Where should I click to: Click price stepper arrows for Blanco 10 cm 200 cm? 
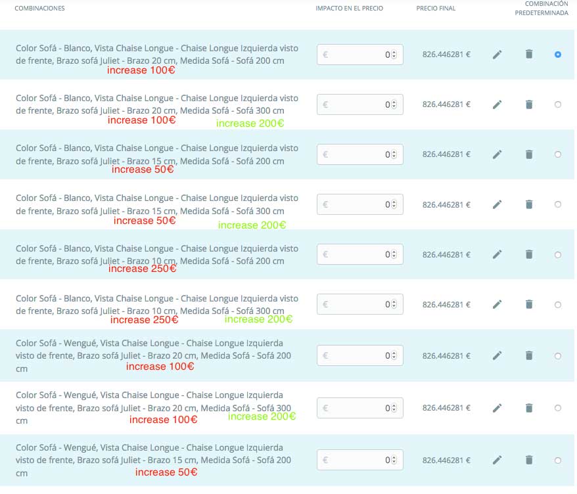point(394,254)
